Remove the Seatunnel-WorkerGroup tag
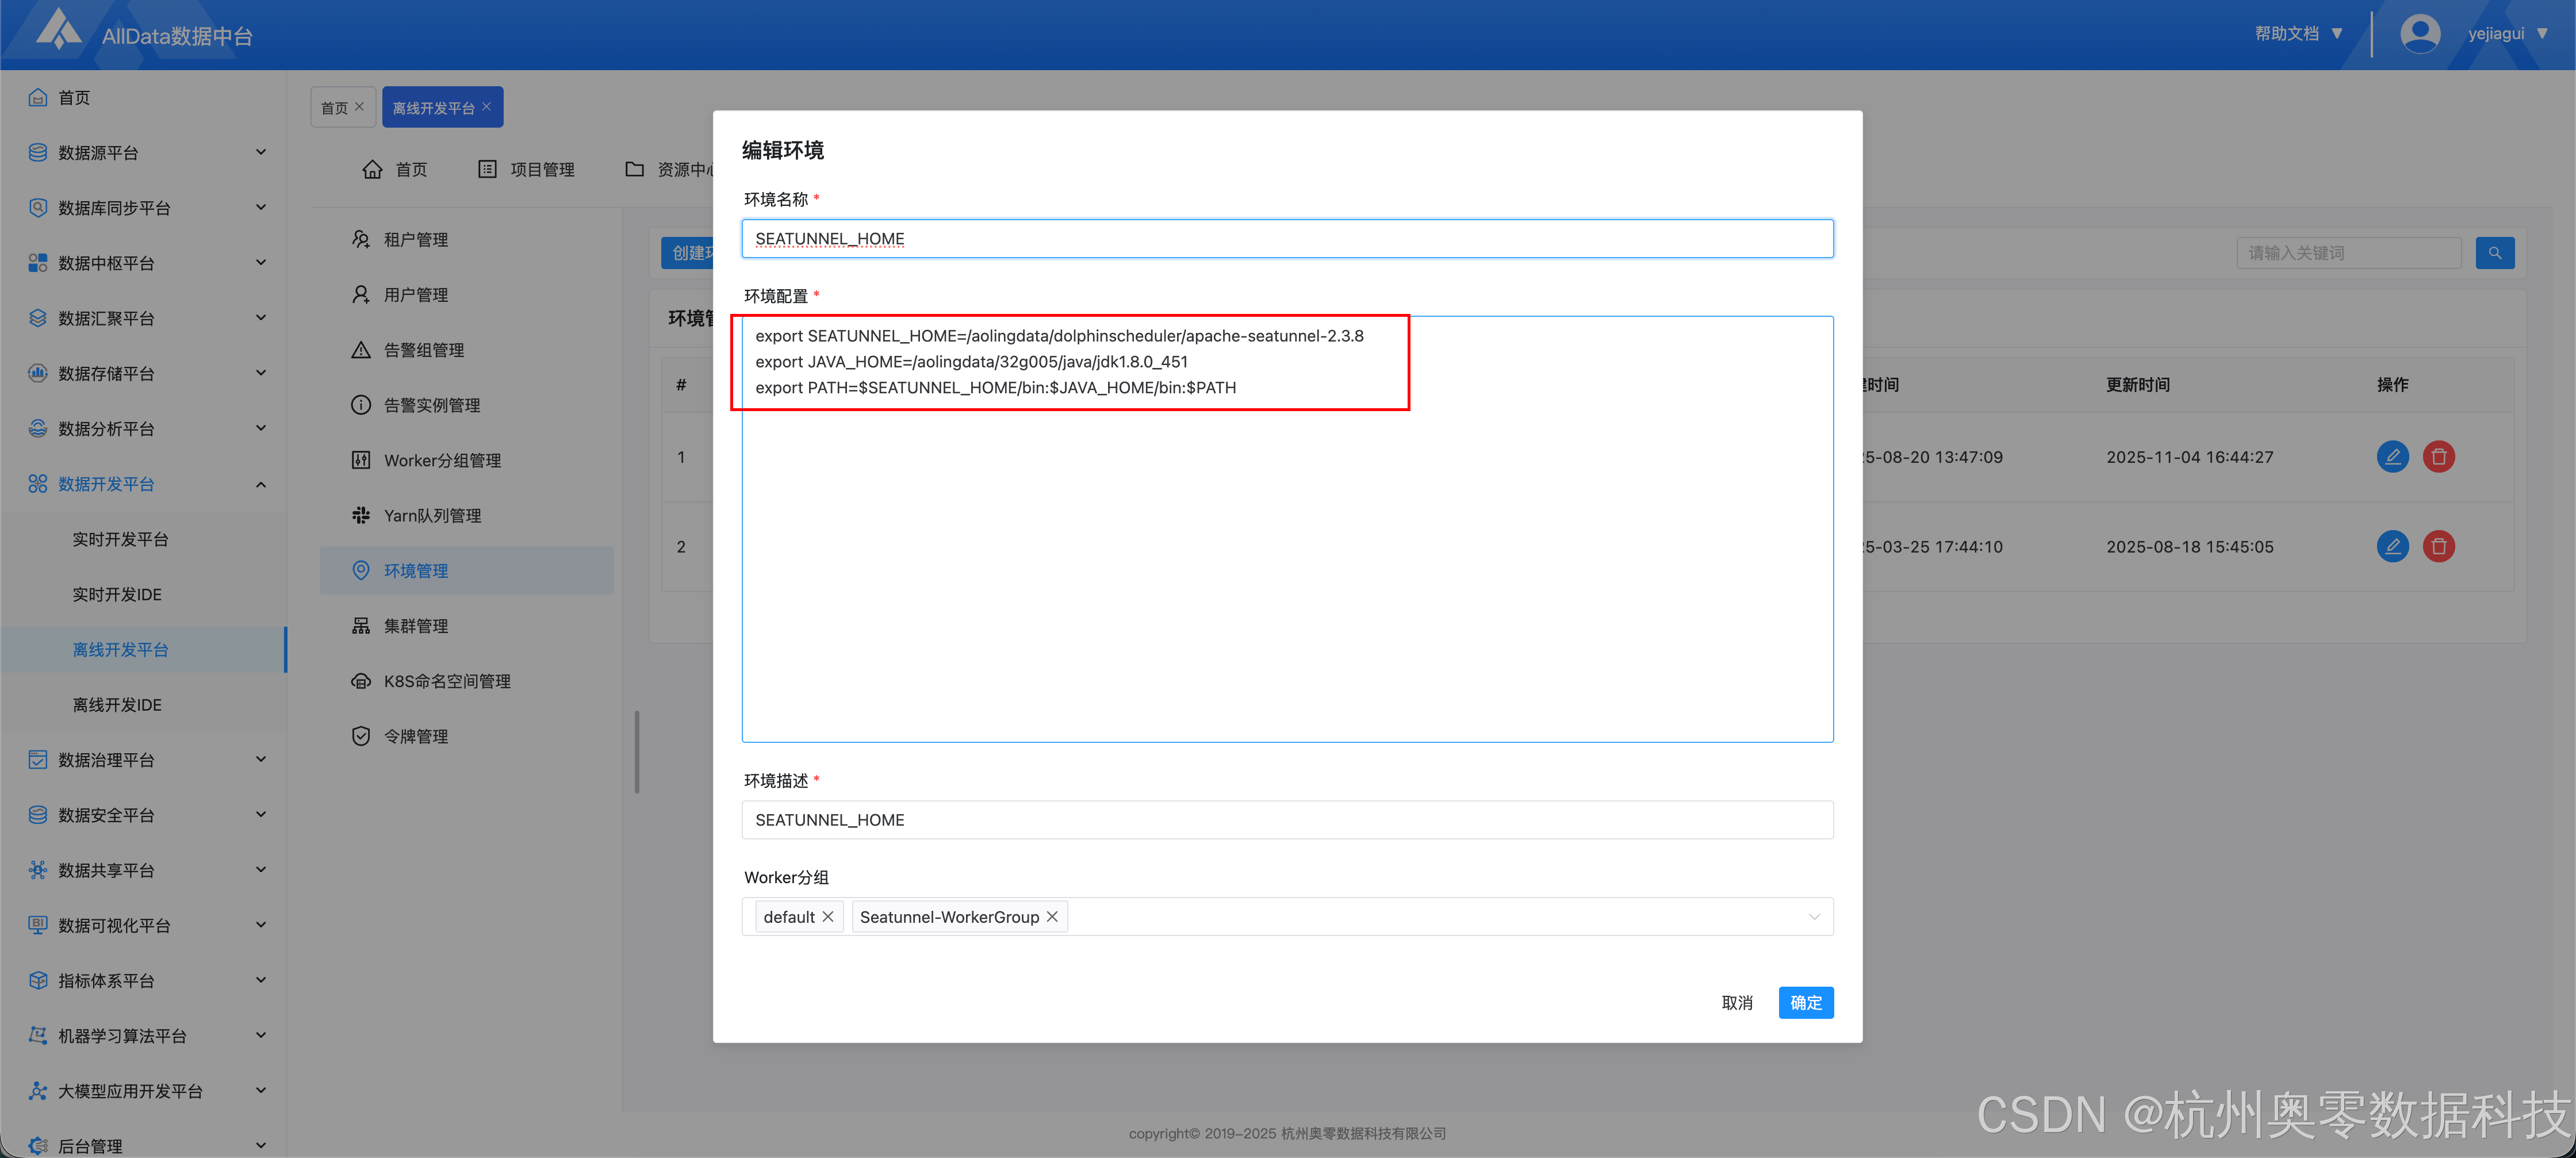 (x=1052, y=916)
